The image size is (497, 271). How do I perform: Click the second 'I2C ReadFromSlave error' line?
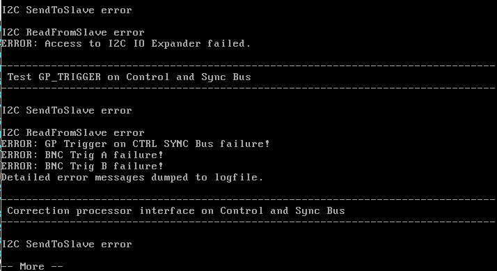(x=73, y=132)
